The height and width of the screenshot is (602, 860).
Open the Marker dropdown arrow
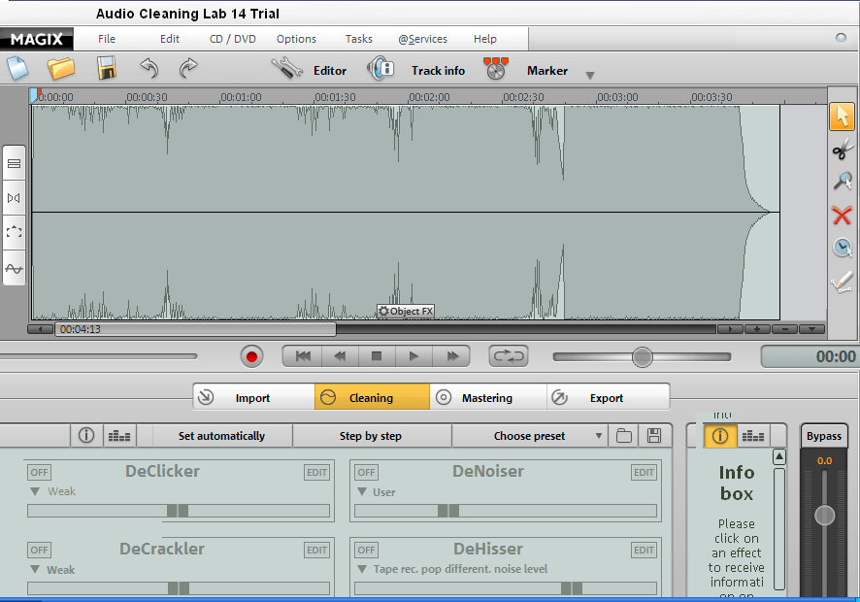(589, 74)
